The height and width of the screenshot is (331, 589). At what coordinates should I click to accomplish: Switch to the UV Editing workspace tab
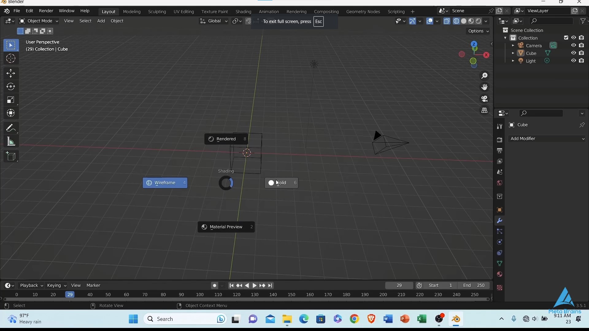coord(184,11)
